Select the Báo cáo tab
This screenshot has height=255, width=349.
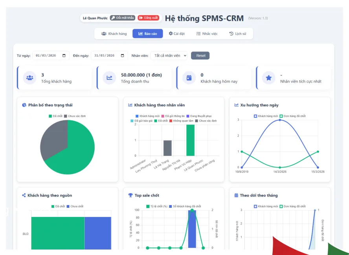point(147,34)
